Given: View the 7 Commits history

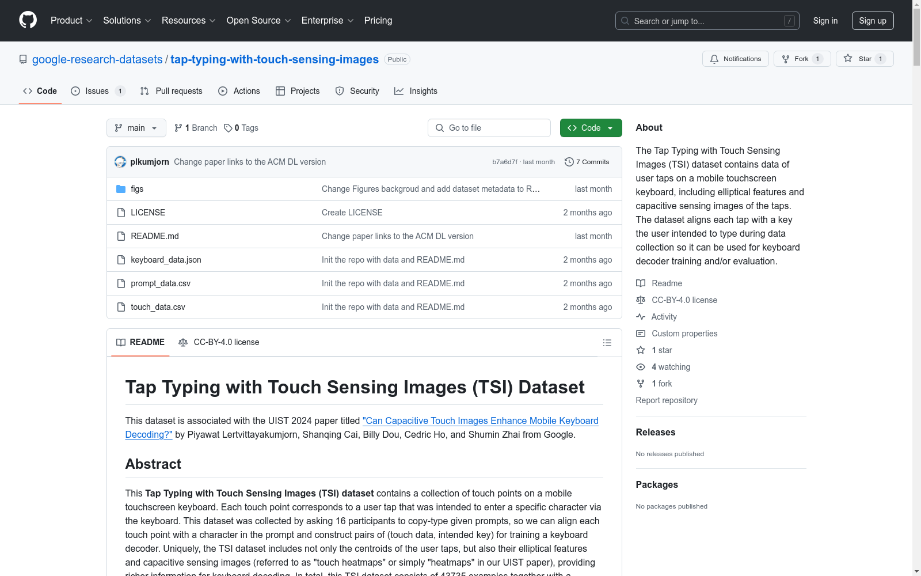Looking at the screenshot, I should tap(587, 162).
